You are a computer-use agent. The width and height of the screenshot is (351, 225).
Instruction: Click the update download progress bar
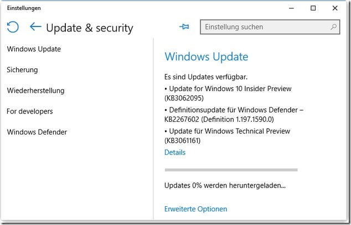[231, 170]
